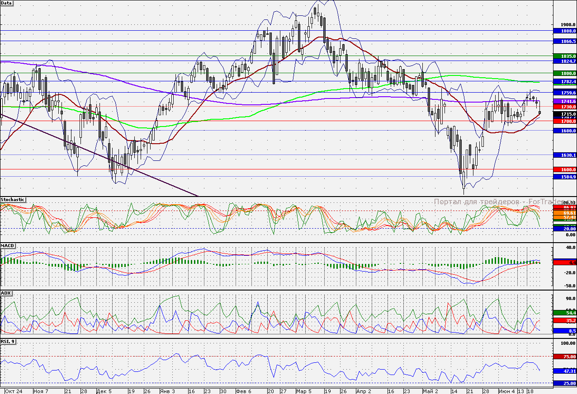Click the black 1715.0 current price tag
Screen dimensions: 577x394
pyautogui.click(x=565, y=115)
